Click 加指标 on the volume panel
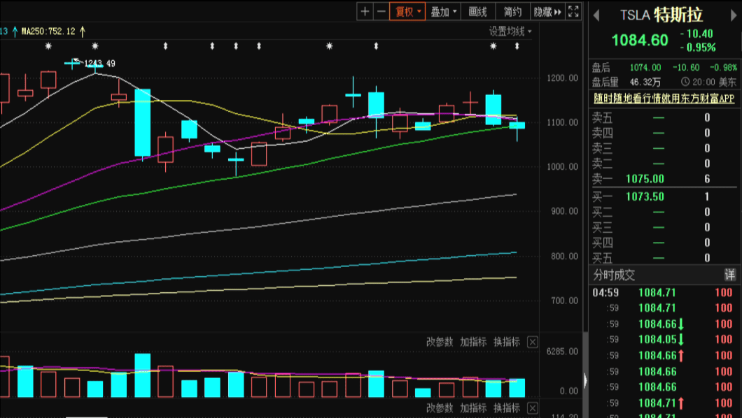Viewport: 742px width, 418px height. pos(474,342)
